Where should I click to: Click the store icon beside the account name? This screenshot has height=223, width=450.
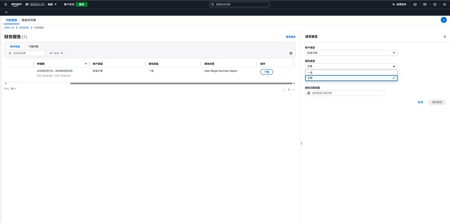pyautogui.click(x=27, y=4)
